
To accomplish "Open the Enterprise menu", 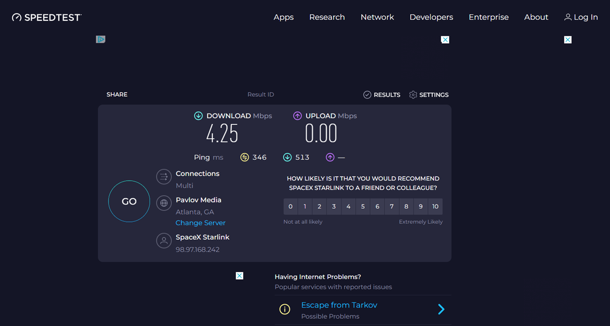I will click(x=489, y=17).
